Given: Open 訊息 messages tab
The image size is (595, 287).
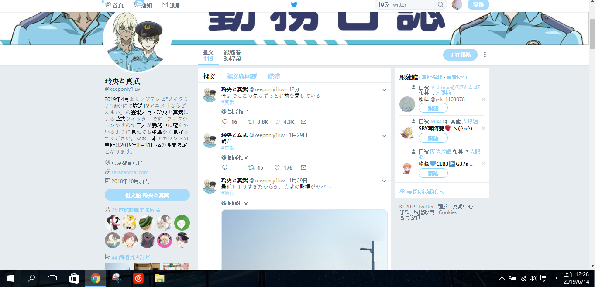Looking at the screenshot, I should click(171, 5).
